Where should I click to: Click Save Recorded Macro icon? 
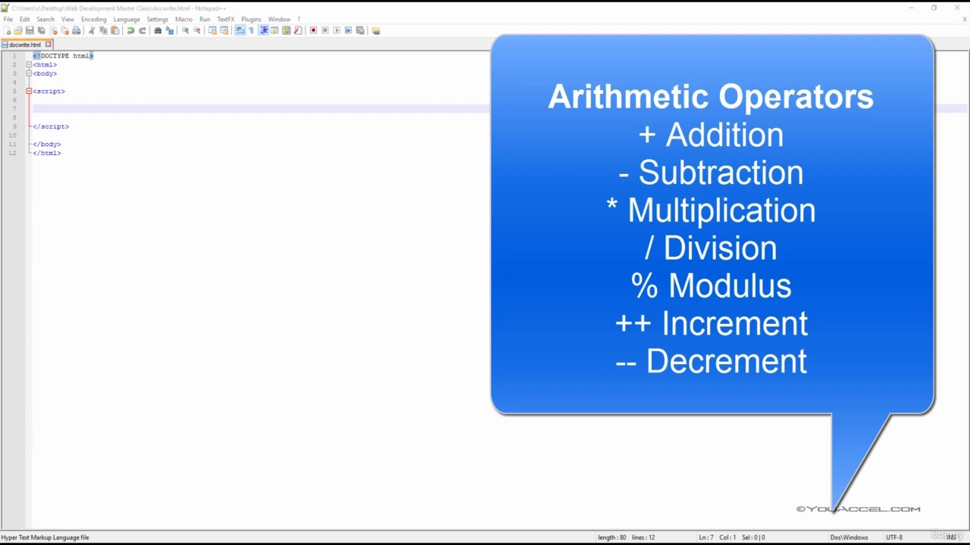[360, 30]
